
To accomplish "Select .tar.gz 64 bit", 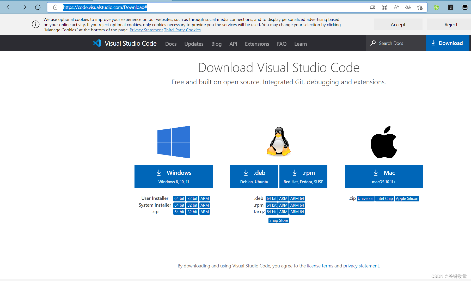I will click(272, 212).
